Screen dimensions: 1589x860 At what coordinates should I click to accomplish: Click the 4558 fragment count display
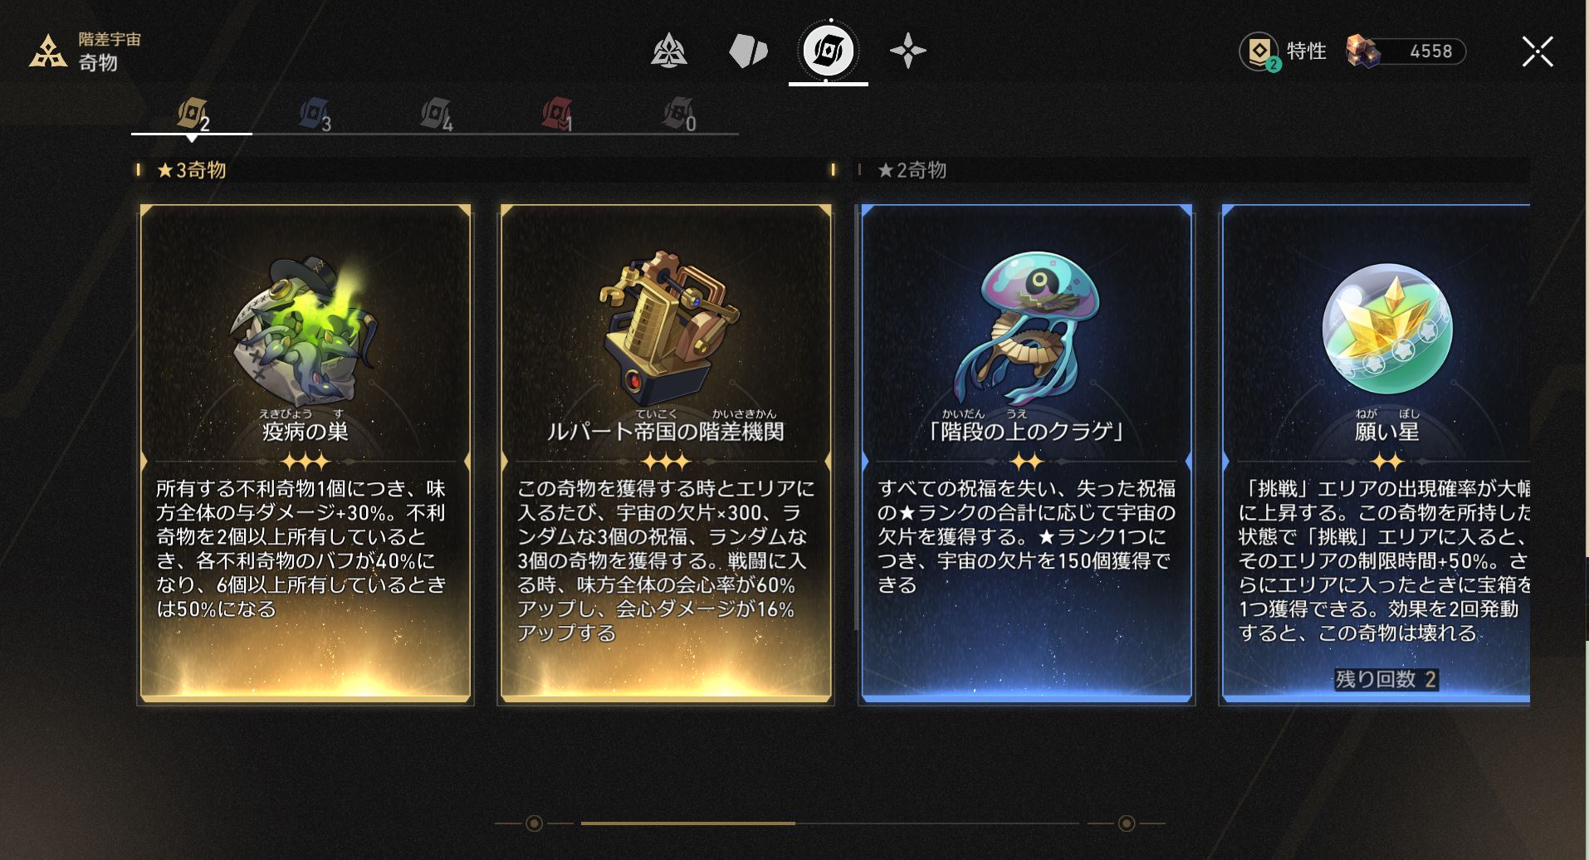tap(1430, 51)
